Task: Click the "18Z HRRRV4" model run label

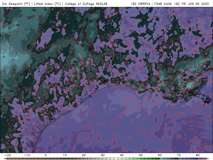Action: (141, 4)
